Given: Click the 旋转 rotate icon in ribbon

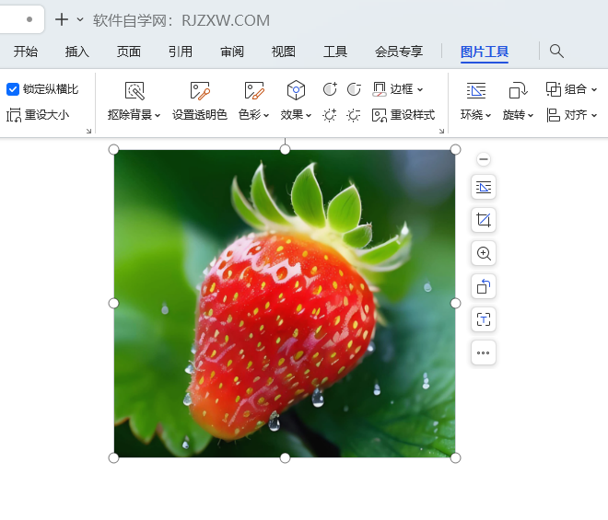Looking at the screenshot, I should point(518,91).
